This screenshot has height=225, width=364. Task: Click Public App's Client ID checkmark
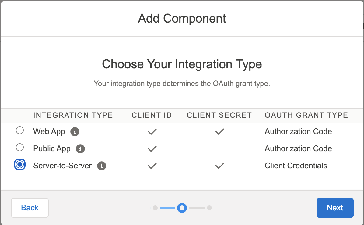tap(152, 149)
